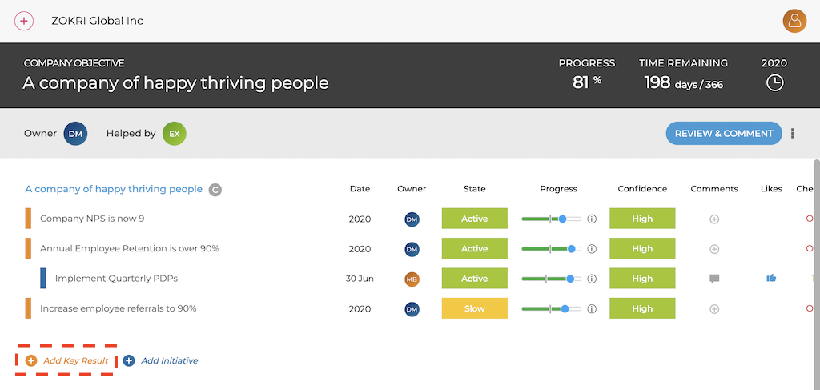Open Annual Employee Retention is over 90% key result

[x=130, y=249]
